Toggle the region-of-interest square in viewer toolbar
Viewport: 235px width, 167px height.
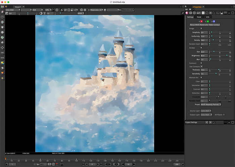68,10
